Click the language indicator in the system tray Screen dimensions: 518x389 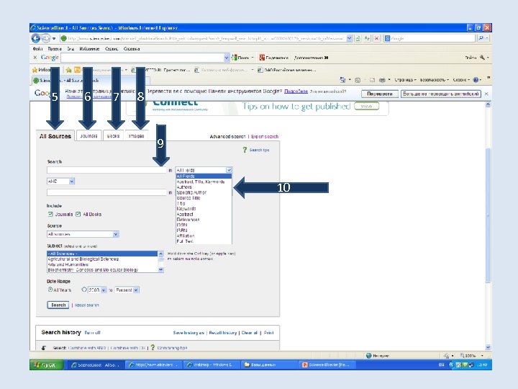442,365
